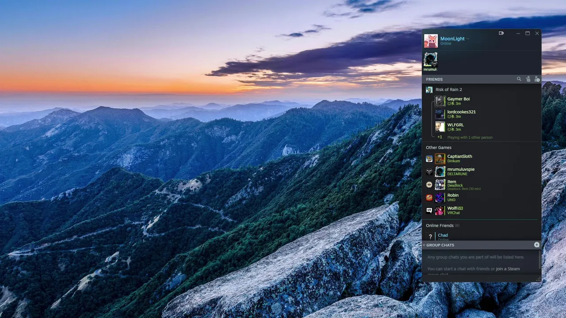Open the Add a Friend icon
The height and width of the screenshot is (318, 566).
(537, 79)
